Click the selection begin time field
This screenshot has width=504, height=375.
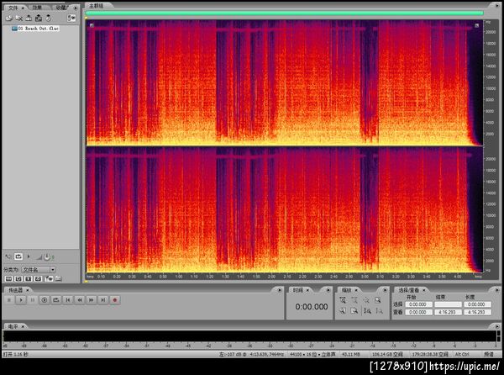[x=418, y=304]
